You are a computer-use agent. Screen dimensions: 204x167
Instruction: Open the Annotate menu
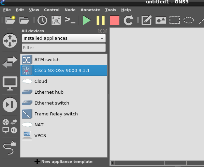(x=90, y=10)
